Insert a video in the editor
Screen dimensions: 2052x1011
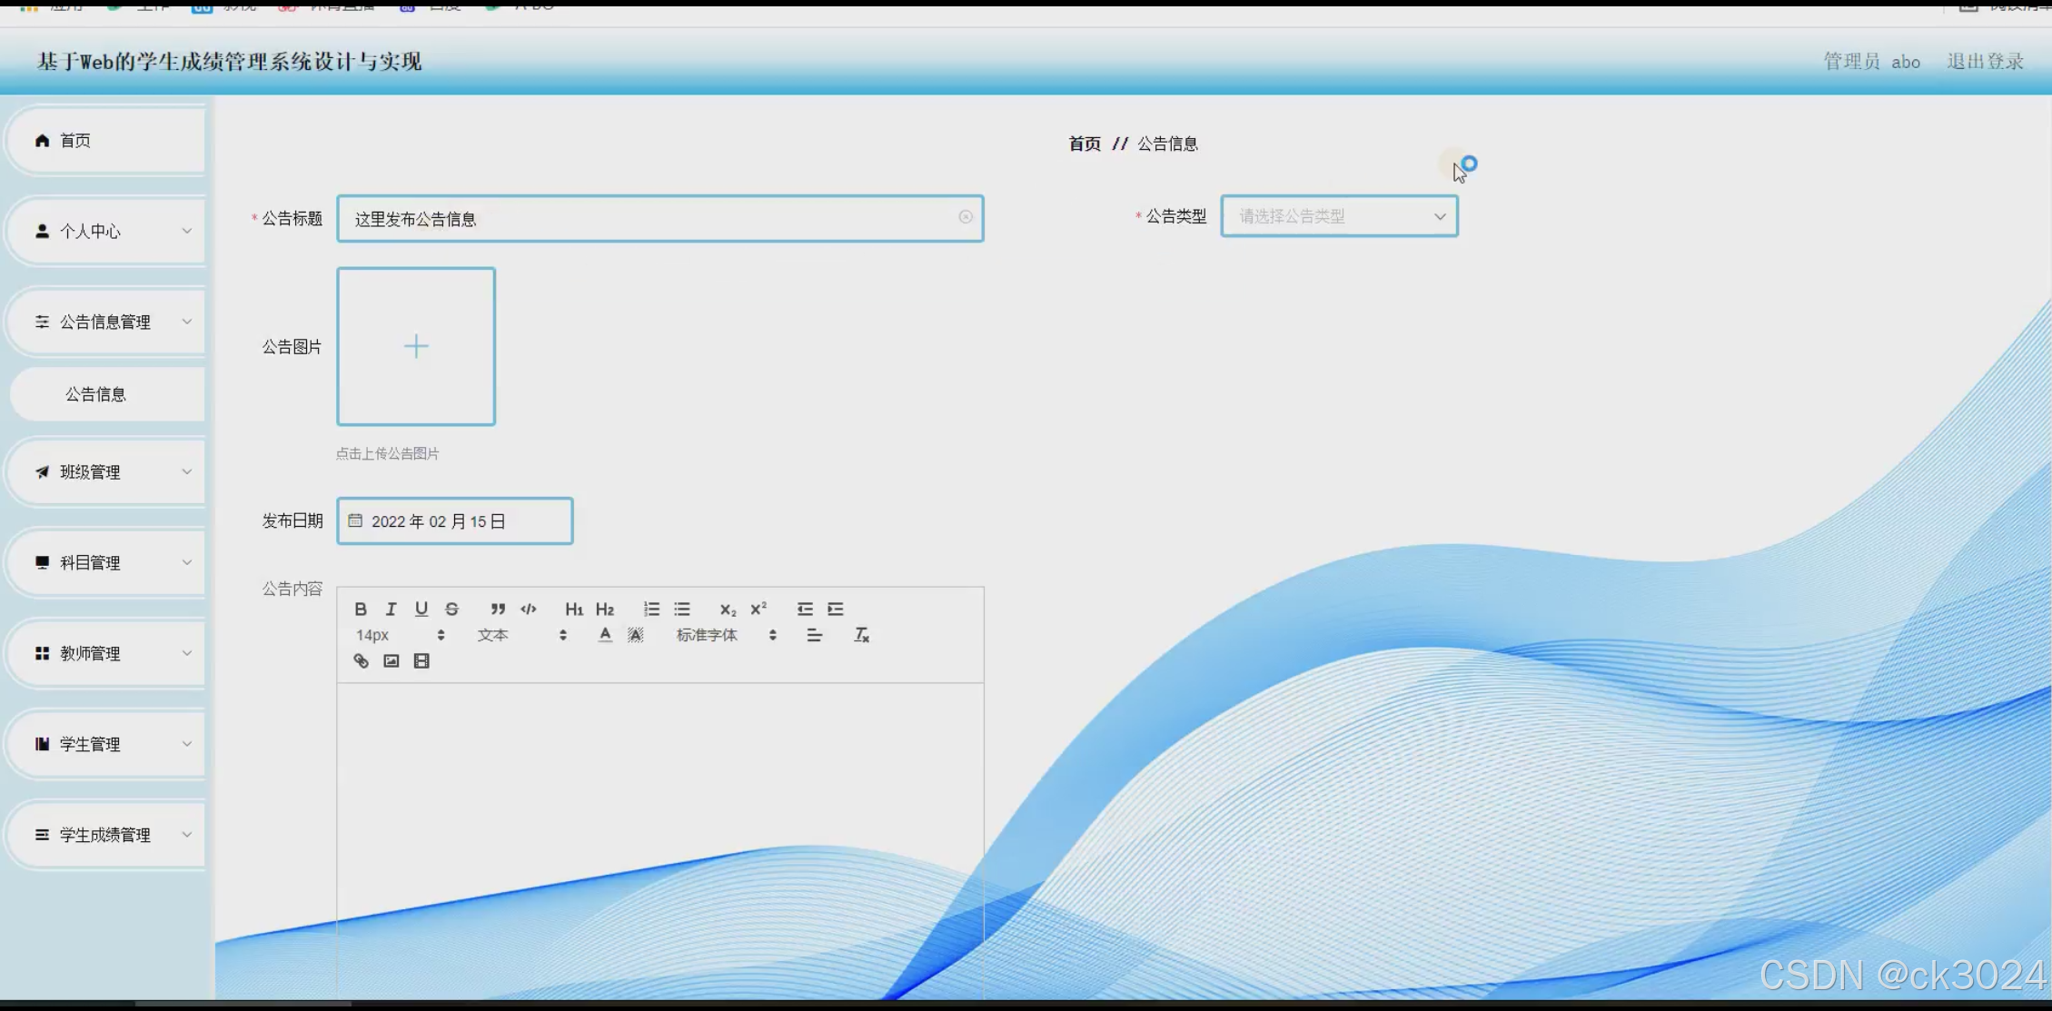pyautogui.click(x=421, y=660)
